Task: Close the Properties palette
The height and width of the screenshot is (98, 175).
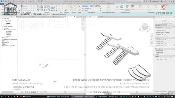Action: point(174,17)
